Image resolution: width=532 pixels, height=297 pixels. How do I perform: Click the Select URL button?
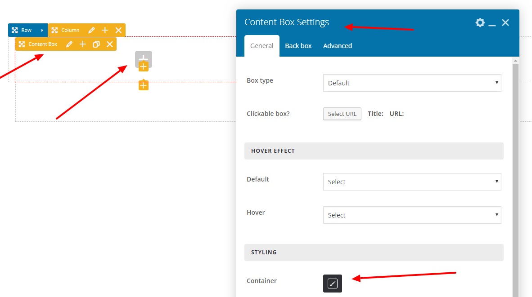coord(342,114)
